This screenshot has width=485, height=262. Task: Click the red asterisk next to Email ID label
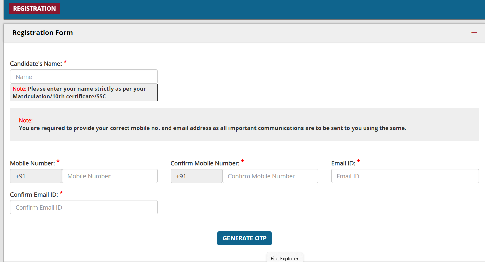coord(358,162)
